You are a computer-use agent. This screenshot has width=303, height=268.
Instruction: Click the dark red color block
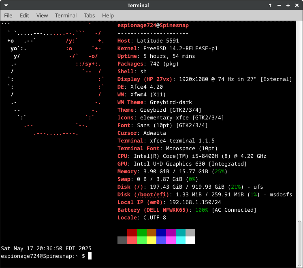tap(132, 232)
